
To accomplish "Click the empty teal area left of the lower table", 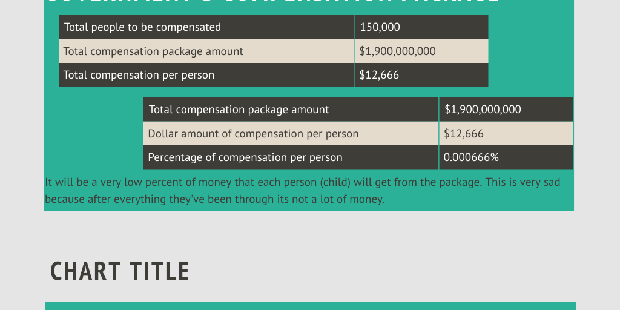I will [94, 133].
